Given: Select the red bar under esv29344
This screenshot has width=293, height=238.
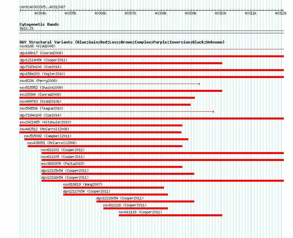Looking at the screenshot, I should (107, 98).
